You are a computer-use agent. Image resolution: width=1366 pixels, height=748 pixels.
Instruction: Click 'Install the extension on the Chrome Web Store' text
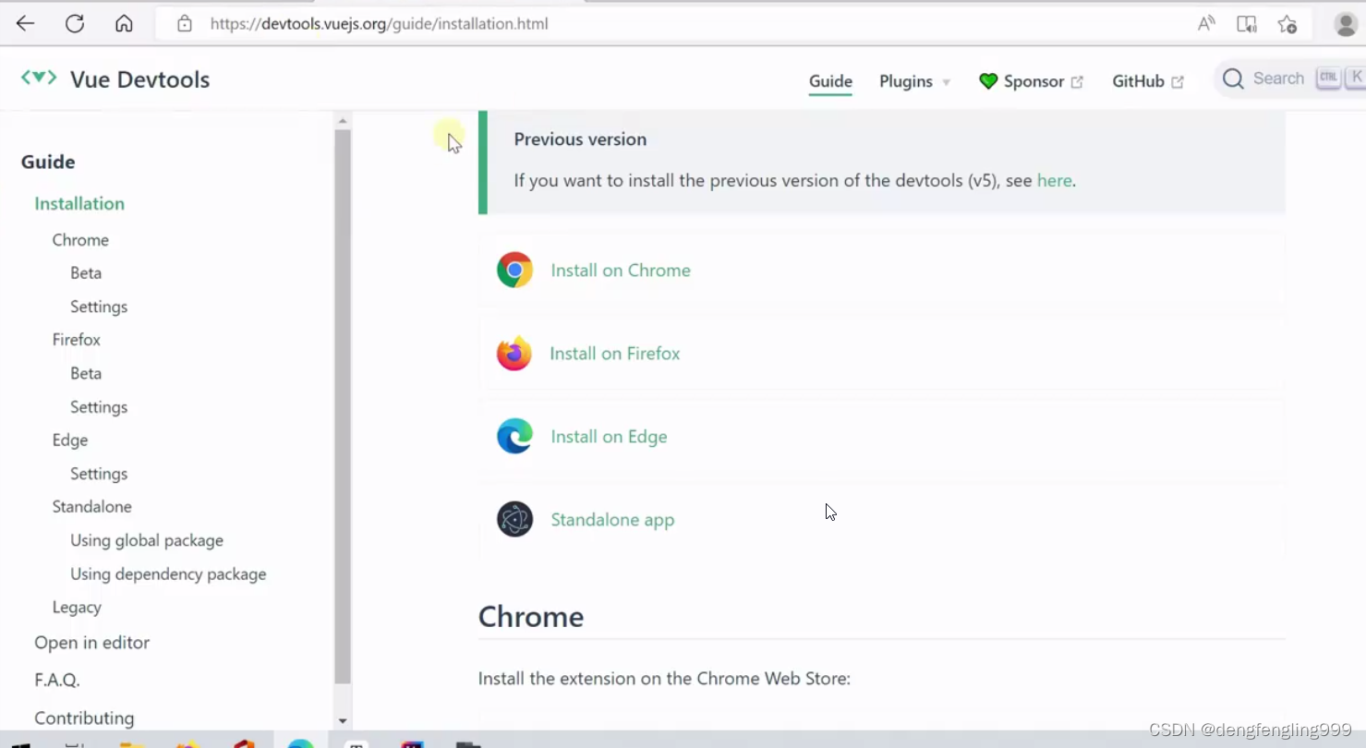(x=664, y=679)
